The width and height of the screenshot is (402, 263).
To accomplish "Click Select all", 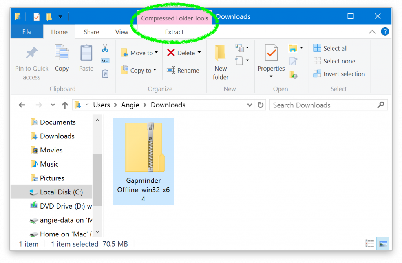I will point(331,48).
